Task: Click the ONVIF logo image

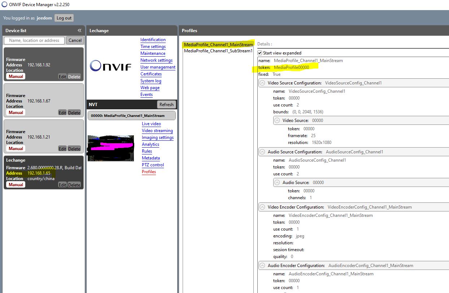Action: (x=110, y=66)
